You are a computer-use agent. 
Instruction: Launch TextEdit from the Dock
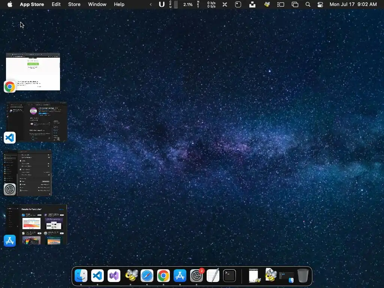213,276
